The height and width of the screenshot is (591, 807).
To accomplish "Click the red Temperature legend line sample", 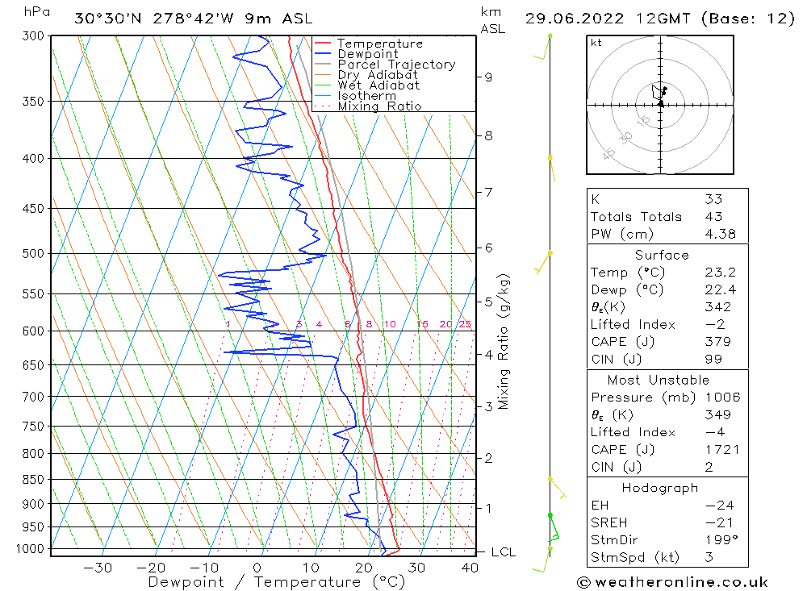I will pos(322,44).
